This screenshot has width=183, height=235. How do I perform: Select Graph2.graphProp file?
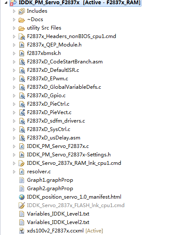(x=50, y=189)
